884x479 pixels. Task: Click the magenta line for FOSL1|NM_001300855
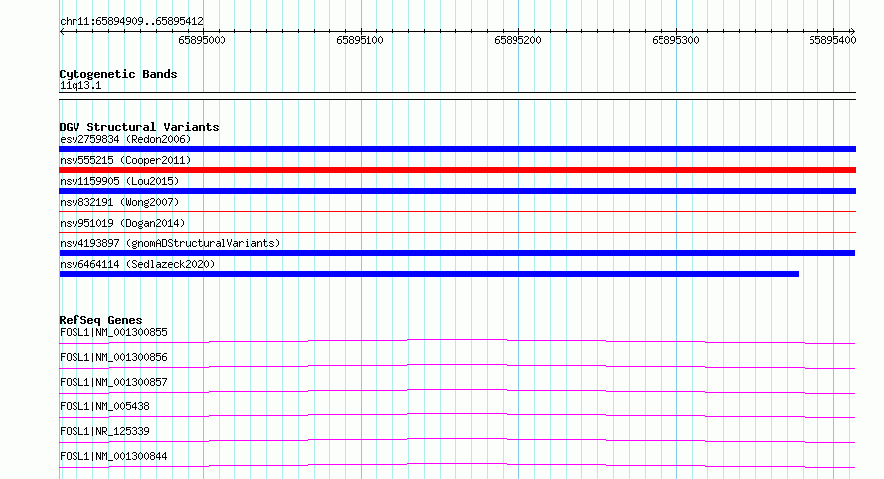point(457,341)
